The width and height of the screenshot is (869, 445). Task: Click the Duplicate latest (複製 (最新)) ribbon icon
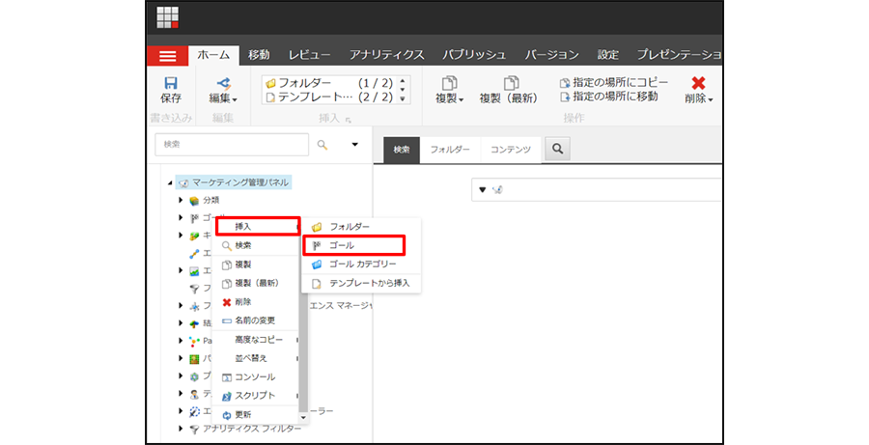coord(508,84)
